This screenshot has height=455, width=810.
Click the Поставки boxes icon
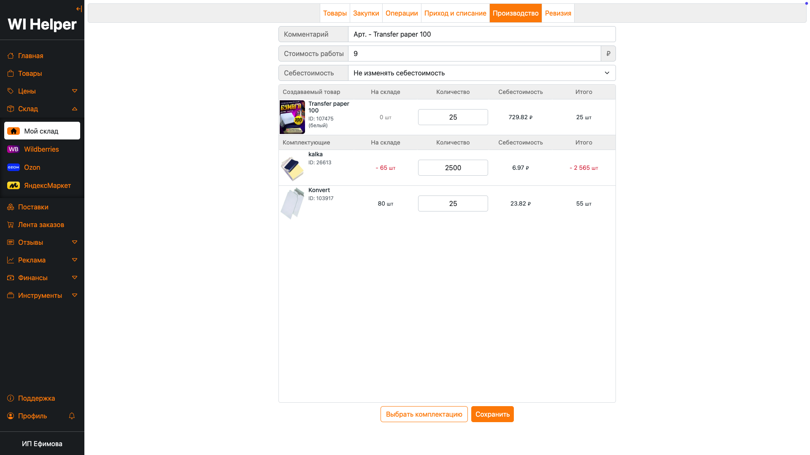(x=11, y=207)
